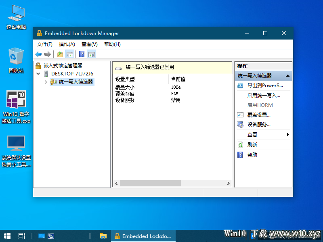Screen dimensions: 323x242
Task: Open the 这台电脑 desktop icon
Action: (x=16, y=17)
